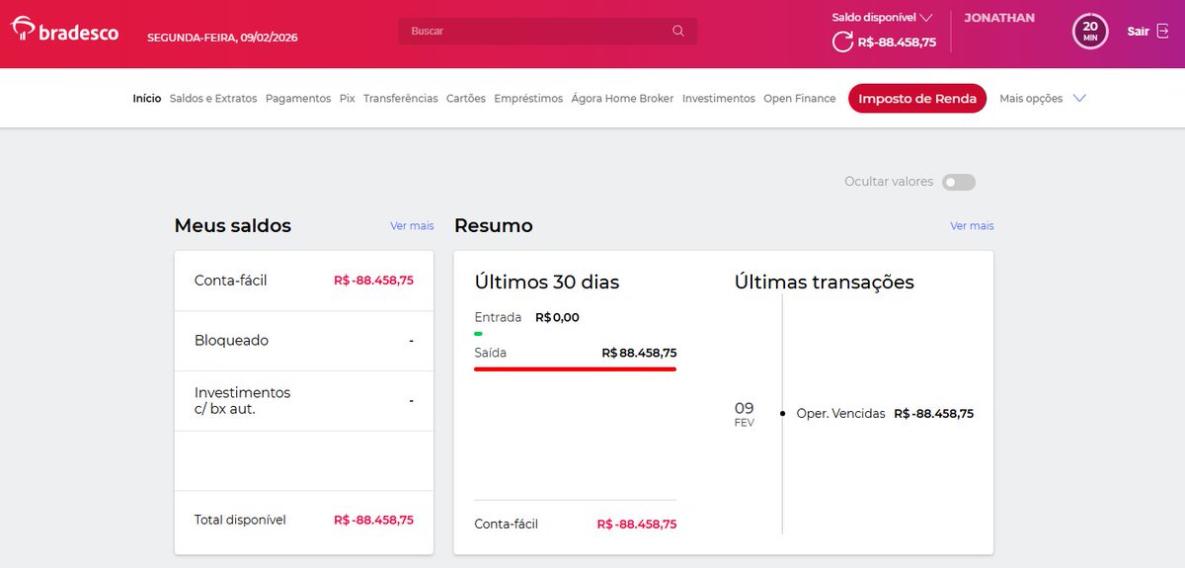Screen dimensions: 1185x568
Task: Open Ágora Home Broker menu
Action: (622, 99)
